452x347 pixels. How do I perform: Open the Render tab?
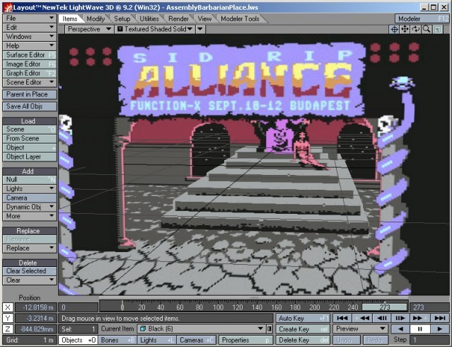(x=178, y=18)
